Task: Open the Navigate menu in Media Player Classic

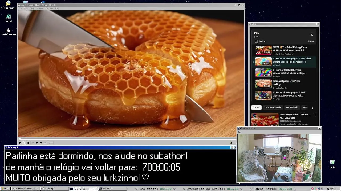Action: (x=39, y=8)
